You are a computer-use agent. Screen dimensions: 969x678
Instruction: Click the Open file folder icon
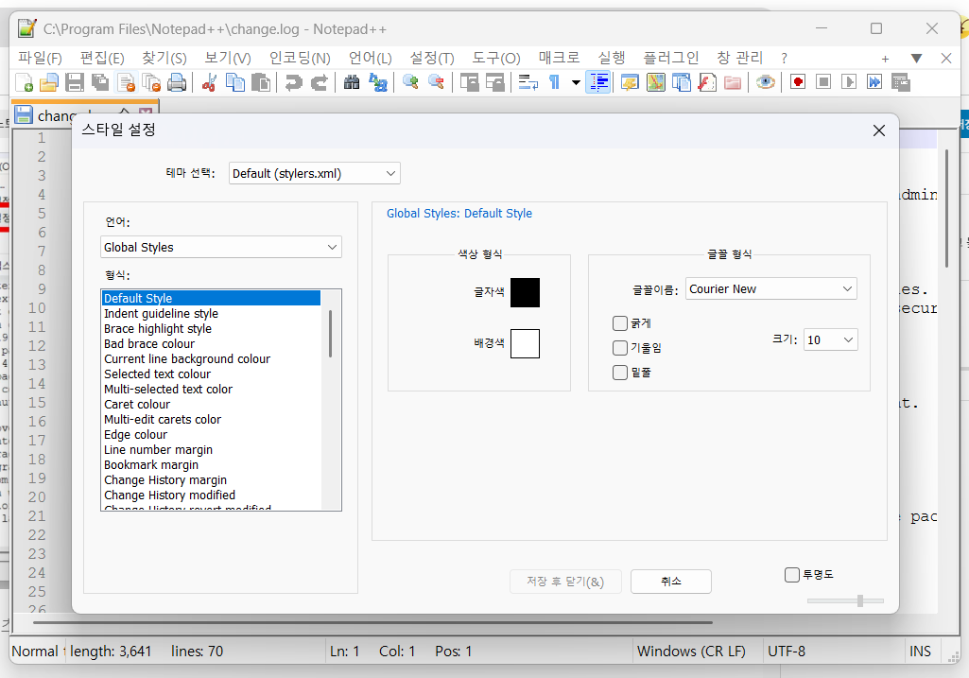(49, 82)
